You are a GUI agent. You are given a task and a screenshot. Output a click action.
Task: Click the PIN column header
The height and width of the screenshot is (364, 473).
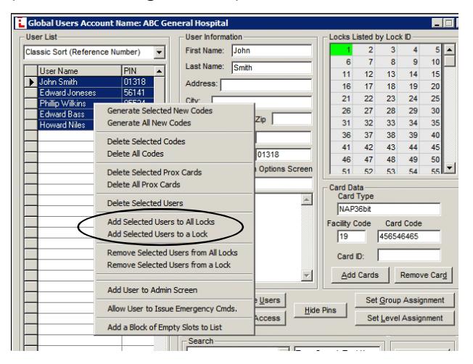click(138, 71)
